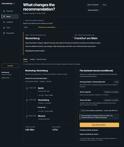Screen dimensions: 124x147
Task: Open the Crew icon in sidebar
Action: tap(4, 27)
